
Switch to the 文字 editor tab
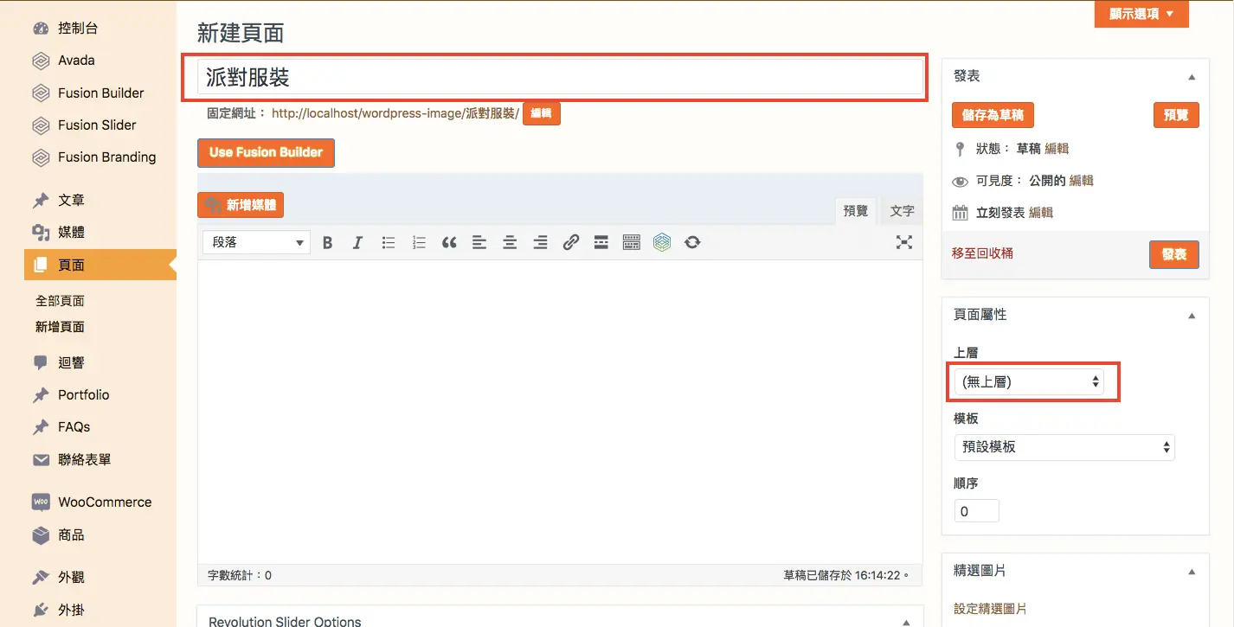pyautogui.click(x=902, y=210)
